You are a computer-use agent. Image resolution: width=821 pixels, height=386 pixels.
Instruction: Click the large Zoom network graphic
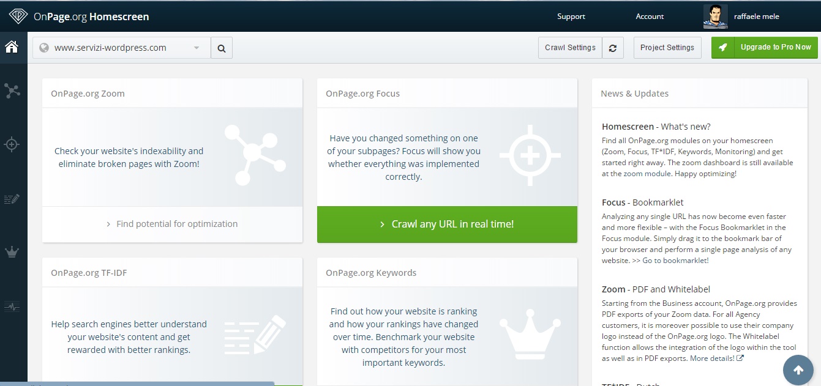pyautogui.click(x=254, y=155)
